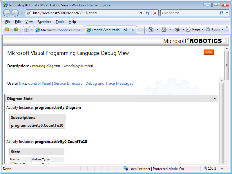Click the search magnifier icon
The image size is (232, 174).
(221, 13)
